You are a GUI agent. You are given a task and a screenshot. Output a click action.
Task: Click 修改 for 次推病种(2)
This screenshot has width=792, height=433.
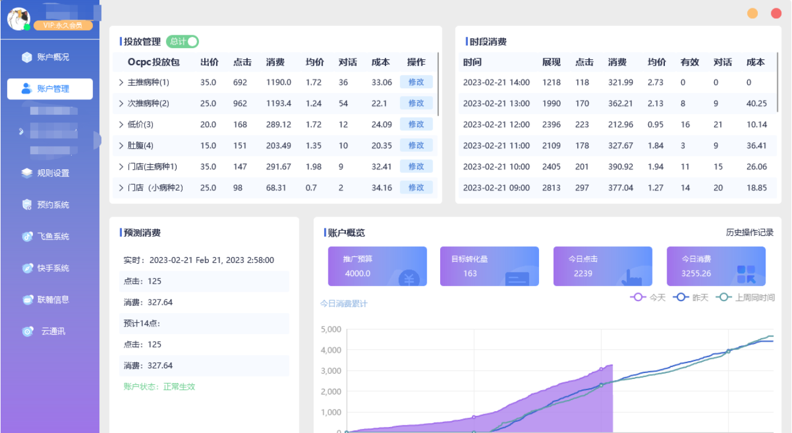[416, 104]
